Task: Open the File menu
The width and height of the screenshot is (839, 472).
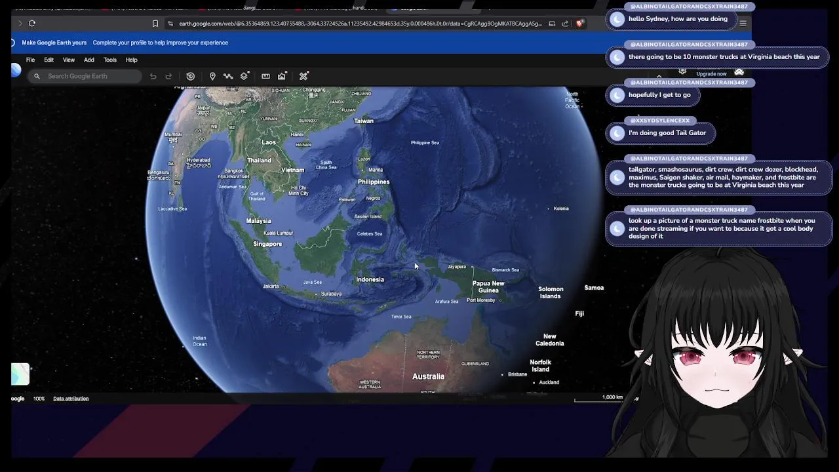Action: 30,60
